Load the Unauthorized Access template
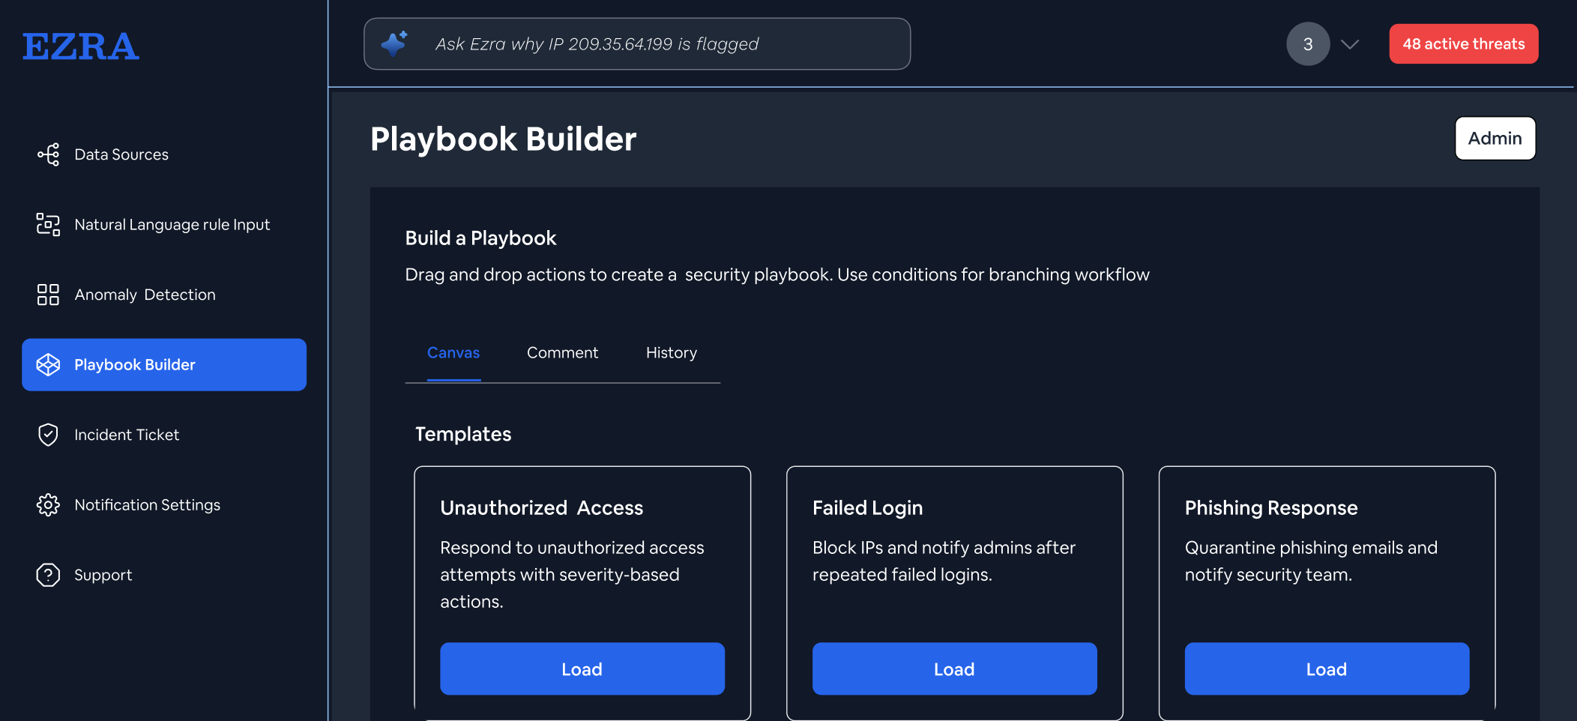This screenshot has width=1577, height=721. tap(582, 669)
